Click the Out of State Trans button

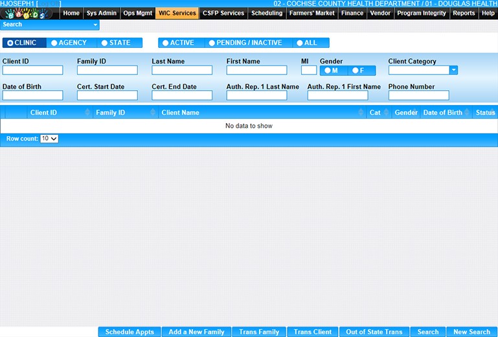(x=374, y=332)
